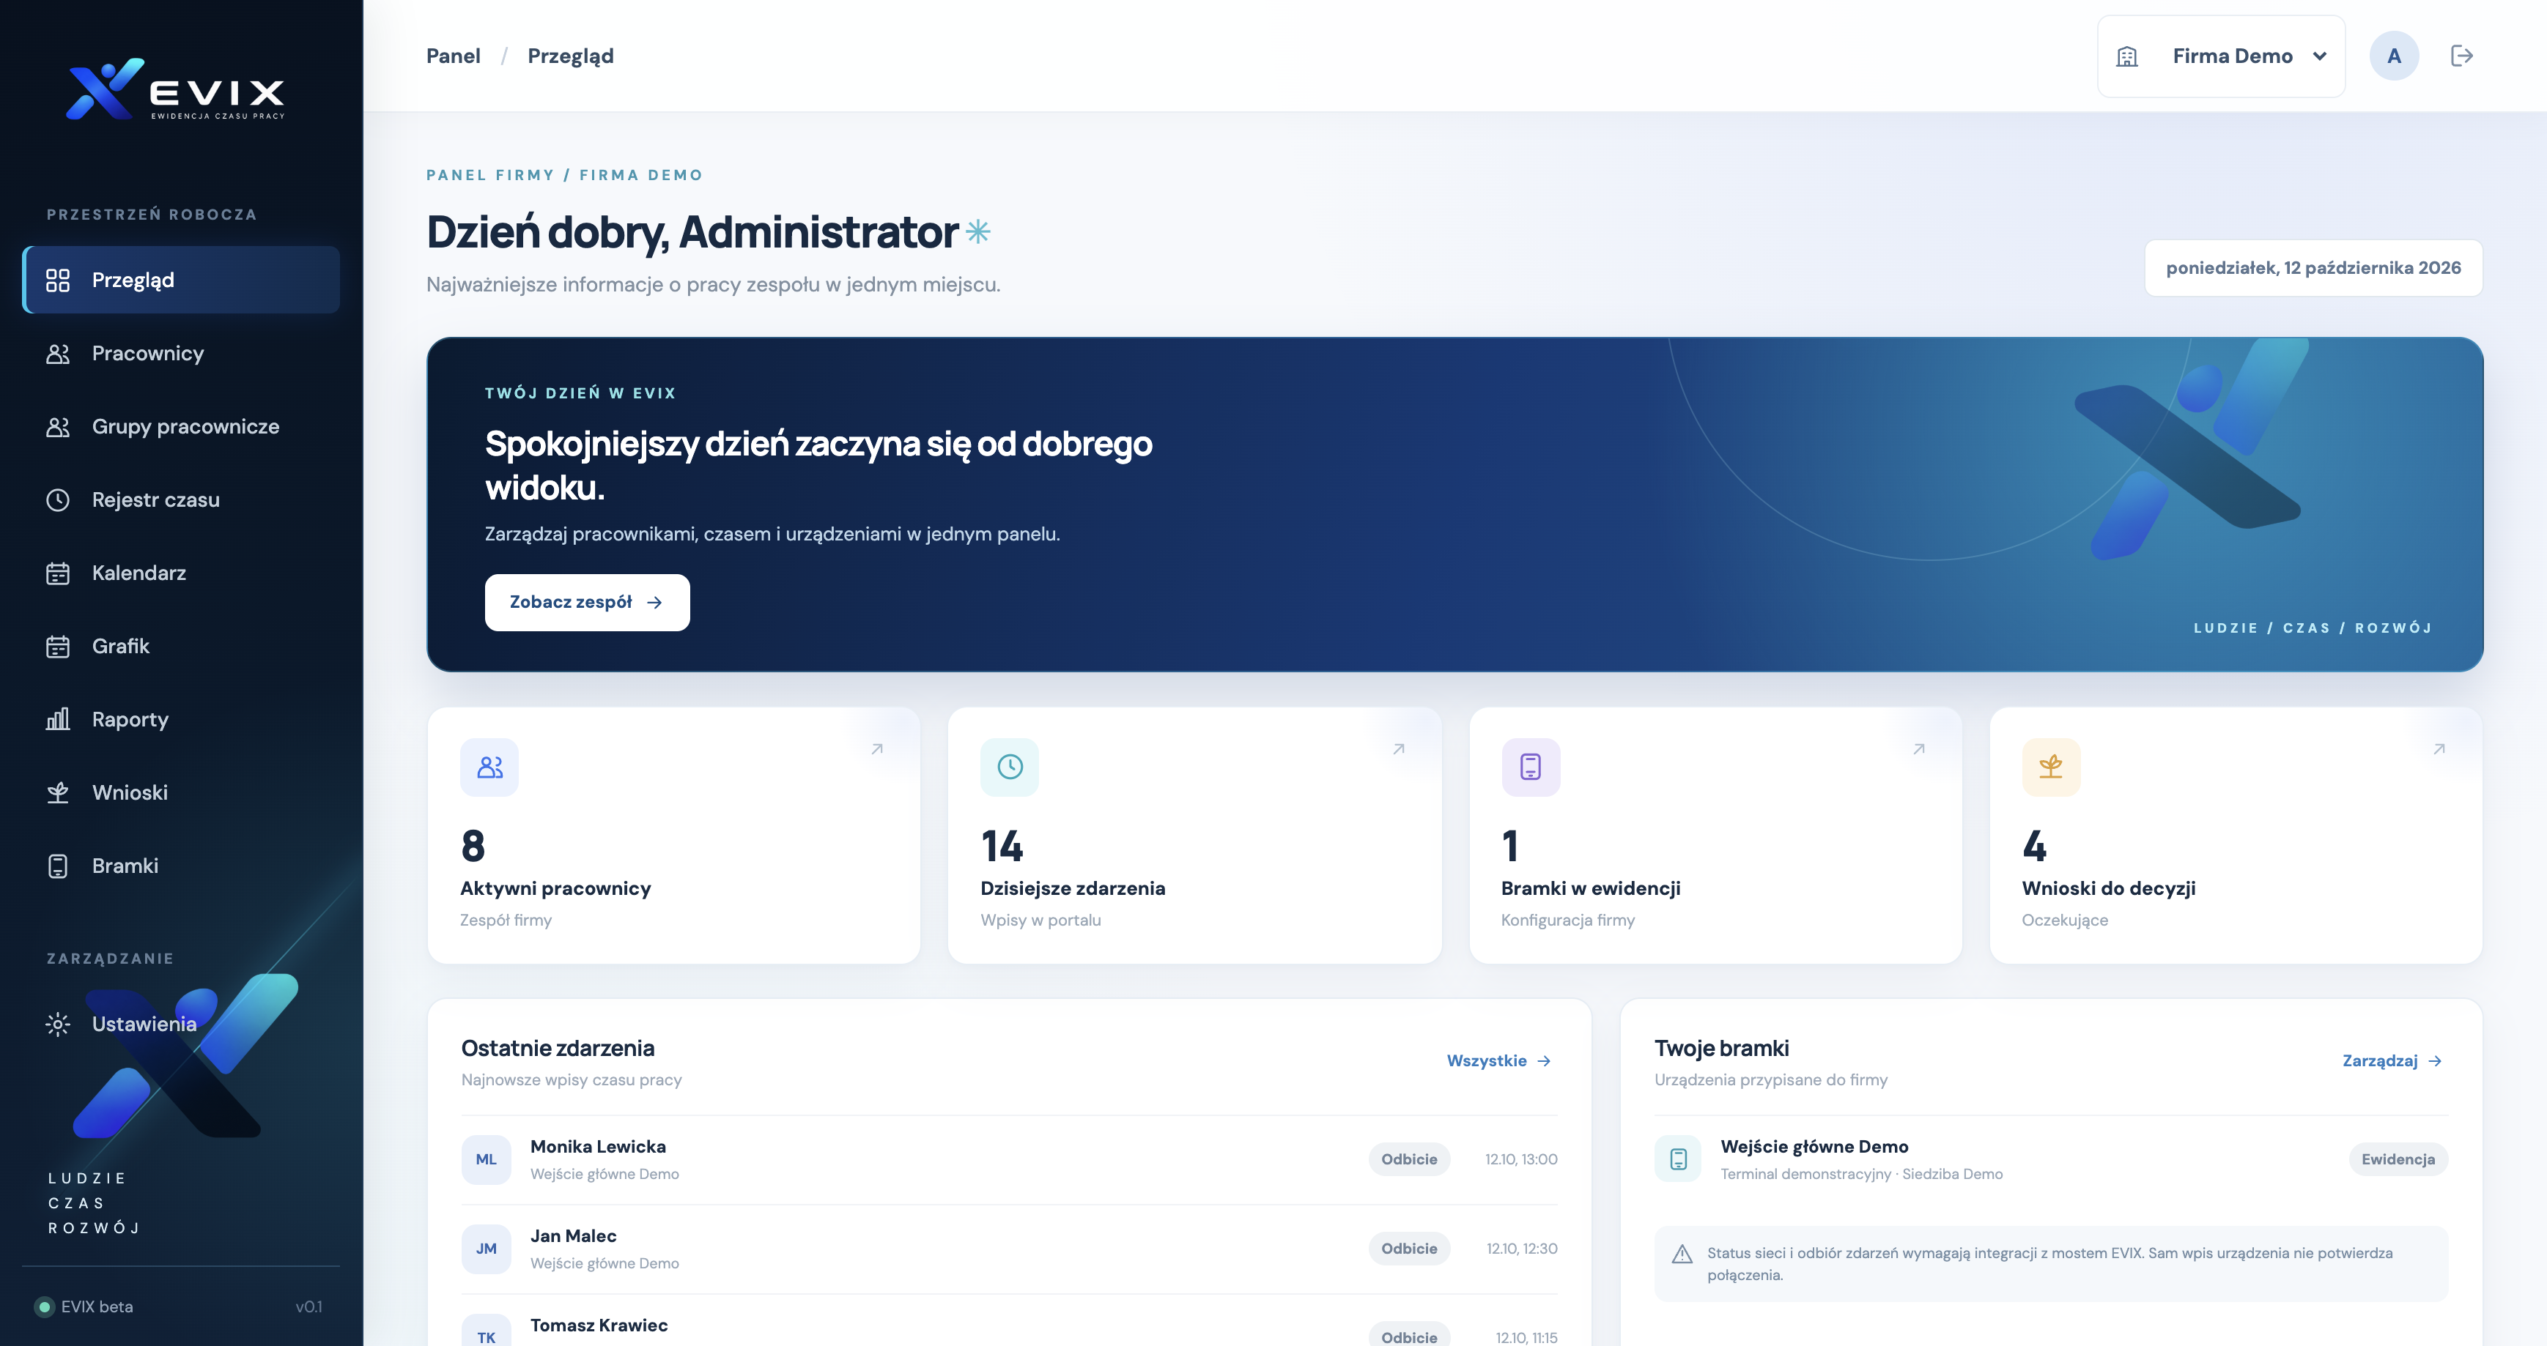Select Grafik in the sidebar
This screenshot has width=2547, height=1346.
tap(181, 645)
